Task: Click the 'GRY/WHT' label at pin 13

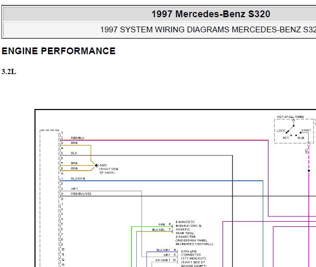Action: pos(162,260)
